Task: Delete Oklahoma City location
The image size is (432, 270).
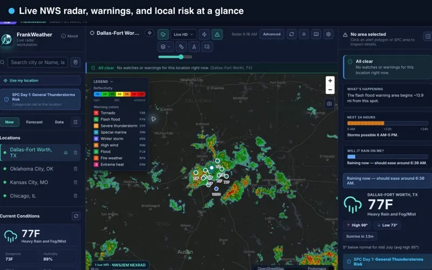Action: [x=76, y=169]
